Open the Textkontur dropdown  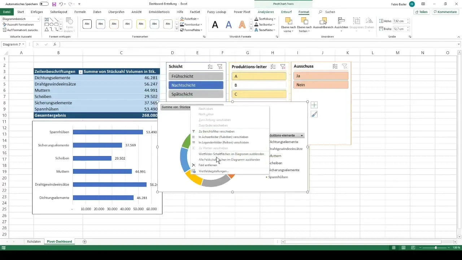pyautogui.click(x=265, y=25)
